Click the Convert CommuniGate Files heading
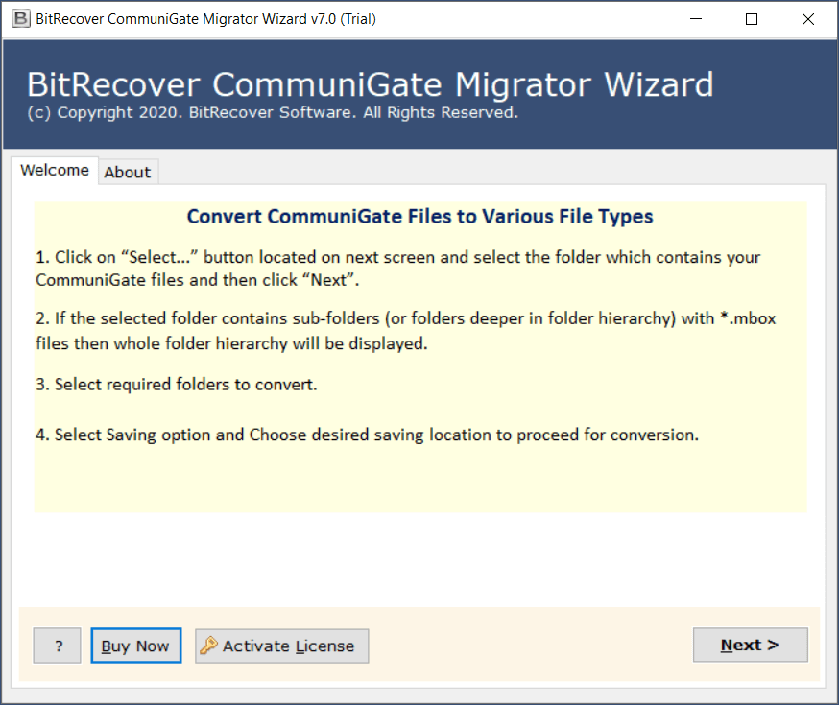The width and height of the screenshot is (839, 705). coord(419,217)
